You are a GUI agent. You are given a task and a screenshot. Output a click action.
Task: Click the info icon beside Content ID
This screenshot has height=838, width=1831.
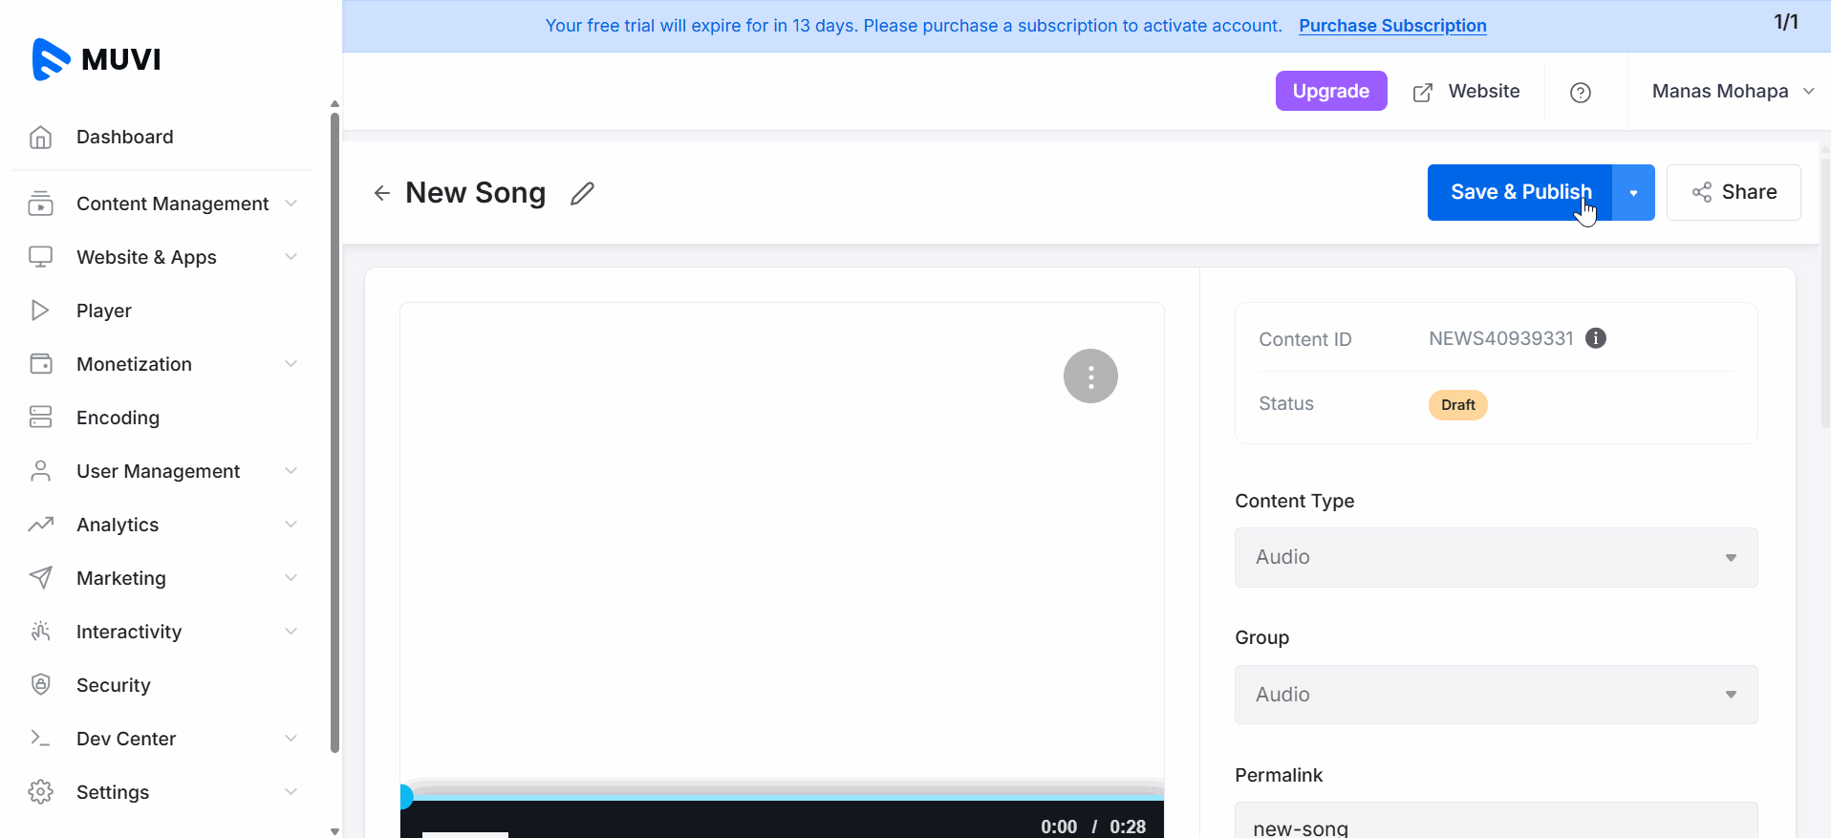click(1595, 338)
